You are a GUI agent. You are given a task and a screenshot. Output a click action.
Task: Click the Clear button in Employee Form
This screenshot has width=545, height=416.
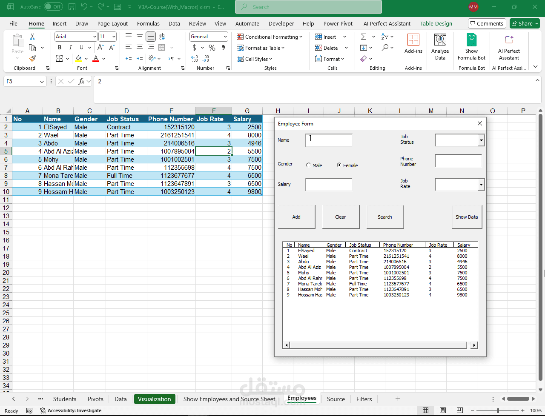tap(341, 217)
